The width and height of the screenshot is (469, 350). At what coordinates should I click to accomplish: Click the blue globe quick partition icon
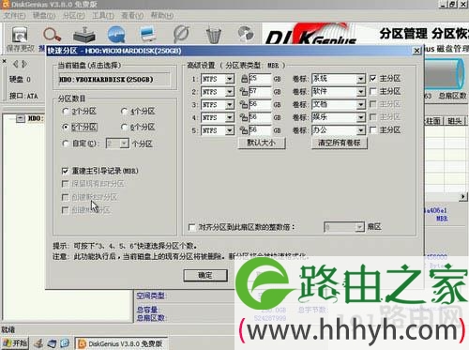click(x=116, y=35)
